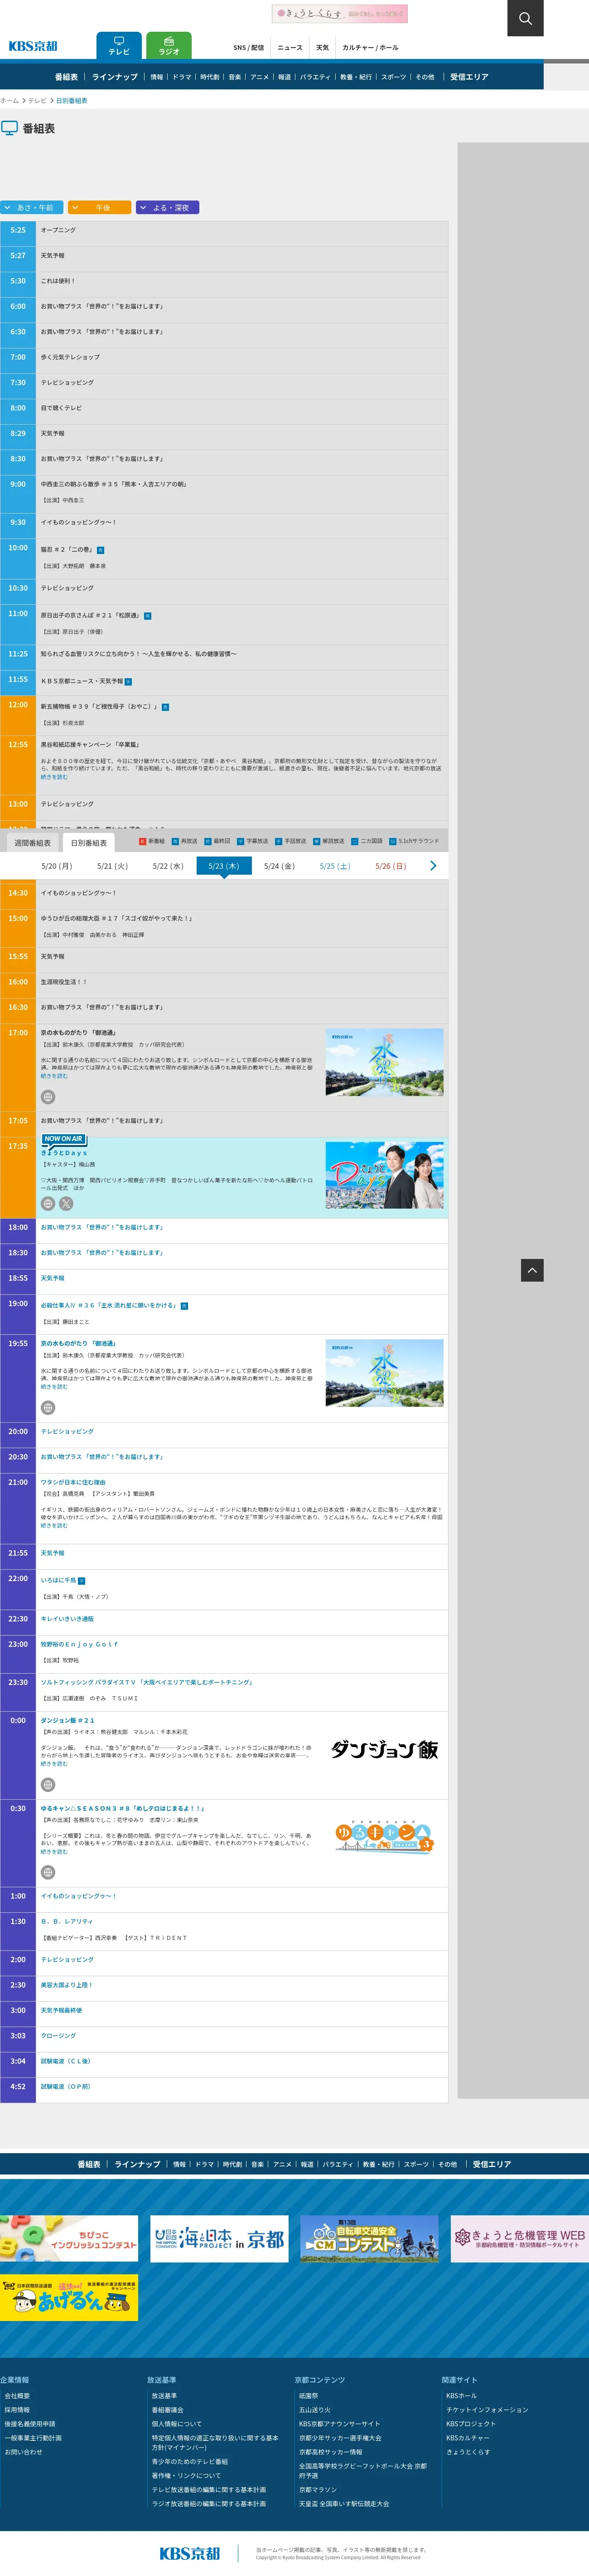Open the あげるくん campaign banner

click(x=69, y=2298)
